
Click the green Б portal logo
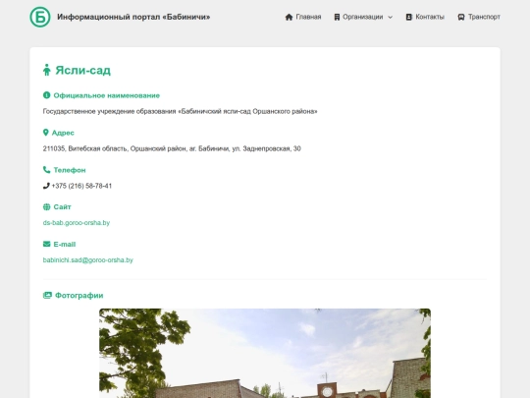click(40, 17)
